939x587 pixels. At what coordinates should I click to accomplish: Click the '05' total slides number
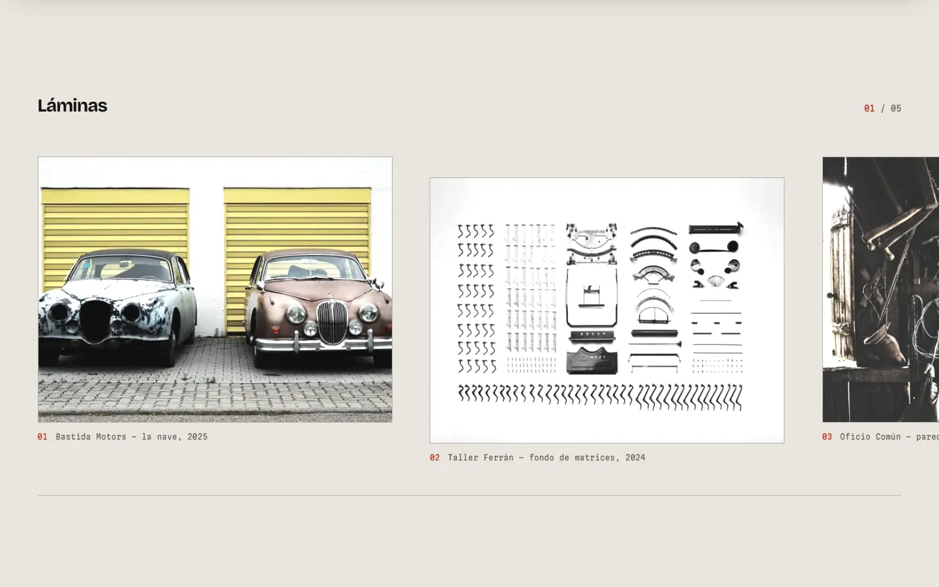896,108
